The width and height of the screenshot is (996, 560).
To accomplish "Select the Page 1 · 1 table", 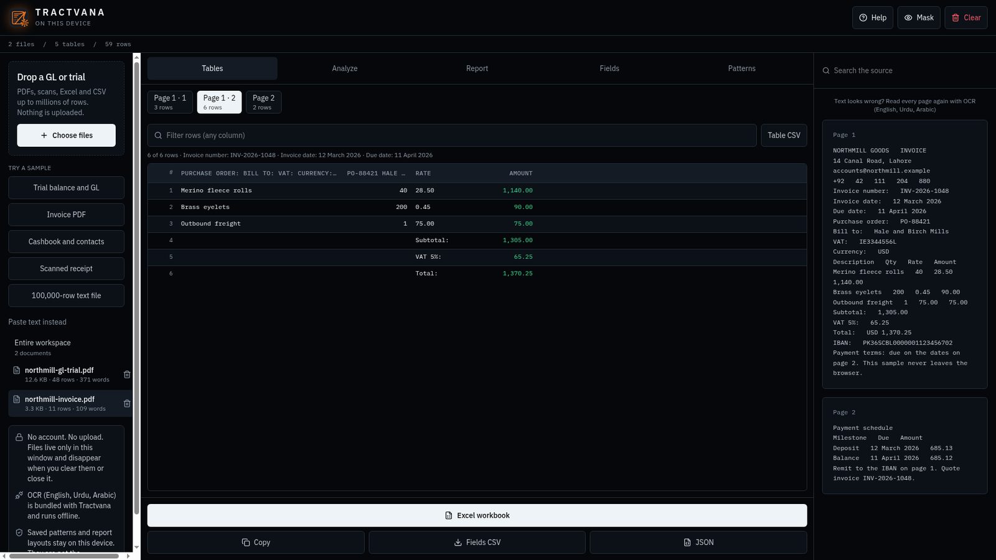I will [x=170, y=102].
